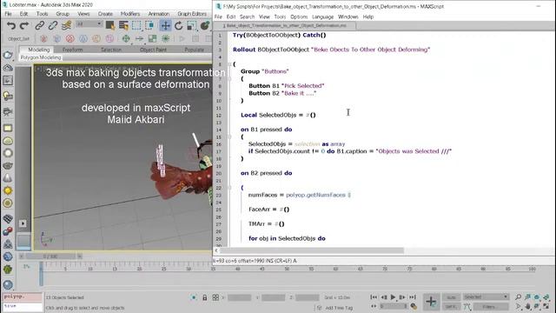Viewport: 556px width, 313px height.
Task: Open the Tools menu in MAXScript editor
Action: point(280,17)
